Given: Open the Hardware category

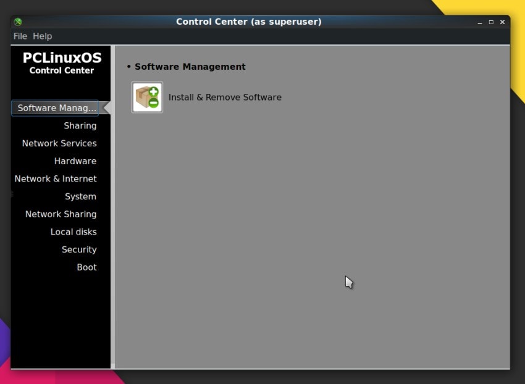Looking at the screenshot, I should coord(75,161).
